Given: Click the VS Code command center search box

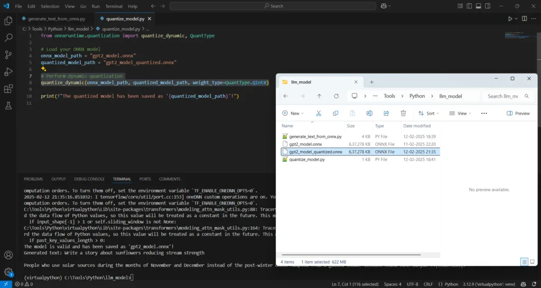Looking at the screenshot, I should coord(273,6).
